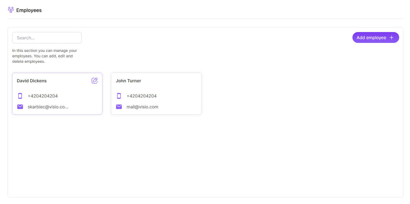This screenshot has width=410, height=204.
Task: Click the envelope icon on David Dickens card
Action: [20, 107]
